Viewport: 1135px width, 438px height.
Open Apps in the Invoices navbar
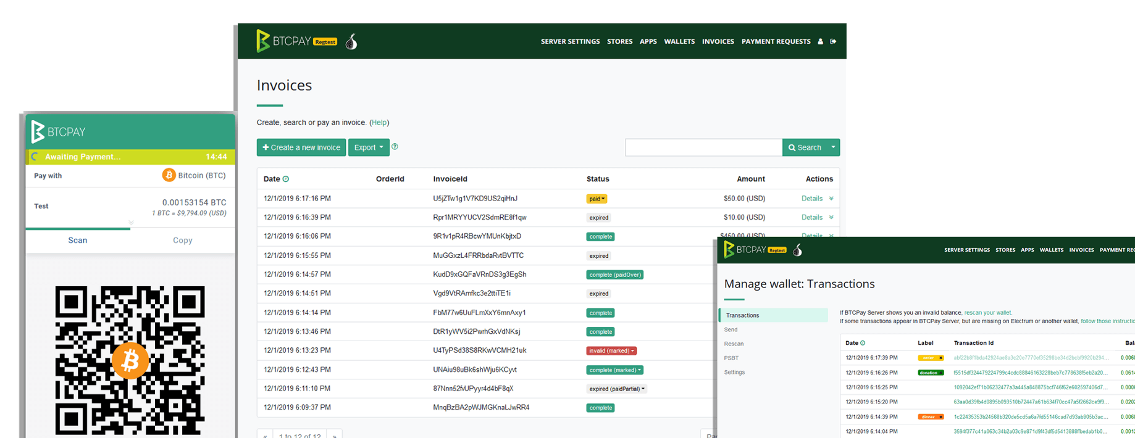click(x=648, y=41)
